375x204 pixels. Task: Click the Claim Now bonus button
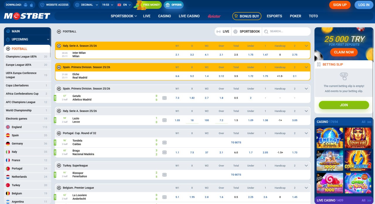point(344,52)
